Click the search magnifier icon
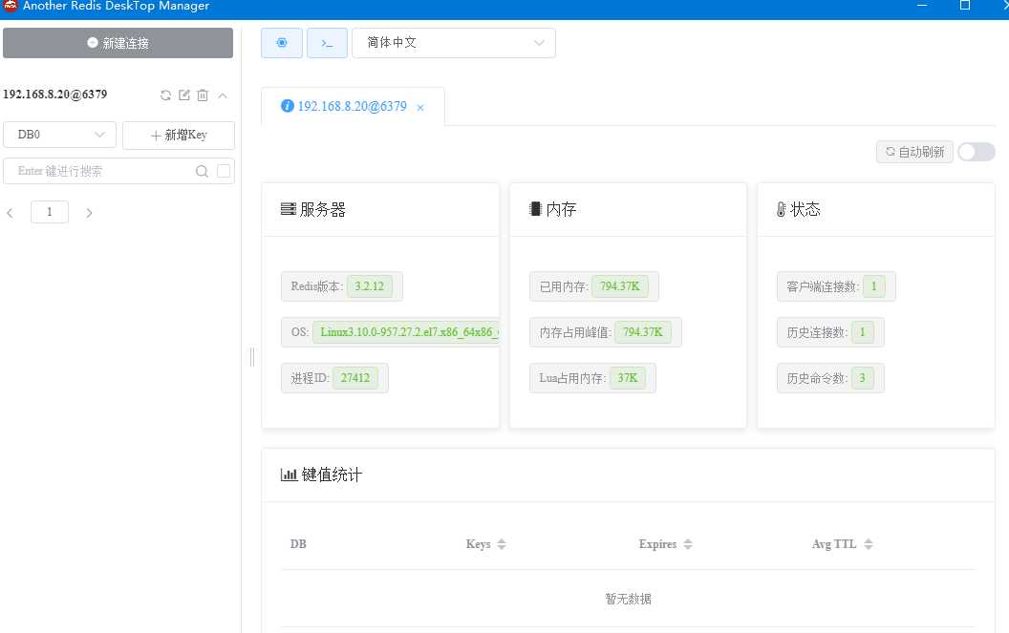Image resolution: width=1009 pixels, height=633 pixels. coord(202,171)
